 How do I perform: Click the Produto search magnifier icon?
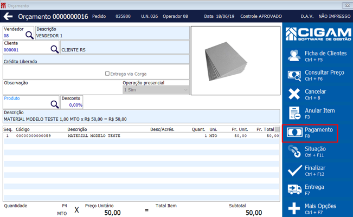coord(55,104)
